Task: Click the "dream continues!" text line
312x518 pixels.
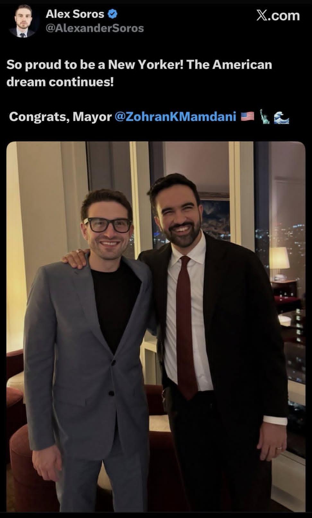Action: point(60,82)
